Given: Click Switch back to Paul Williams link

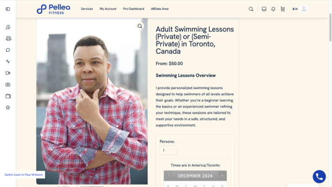Looking at the screenshot, I should point(23,175).
